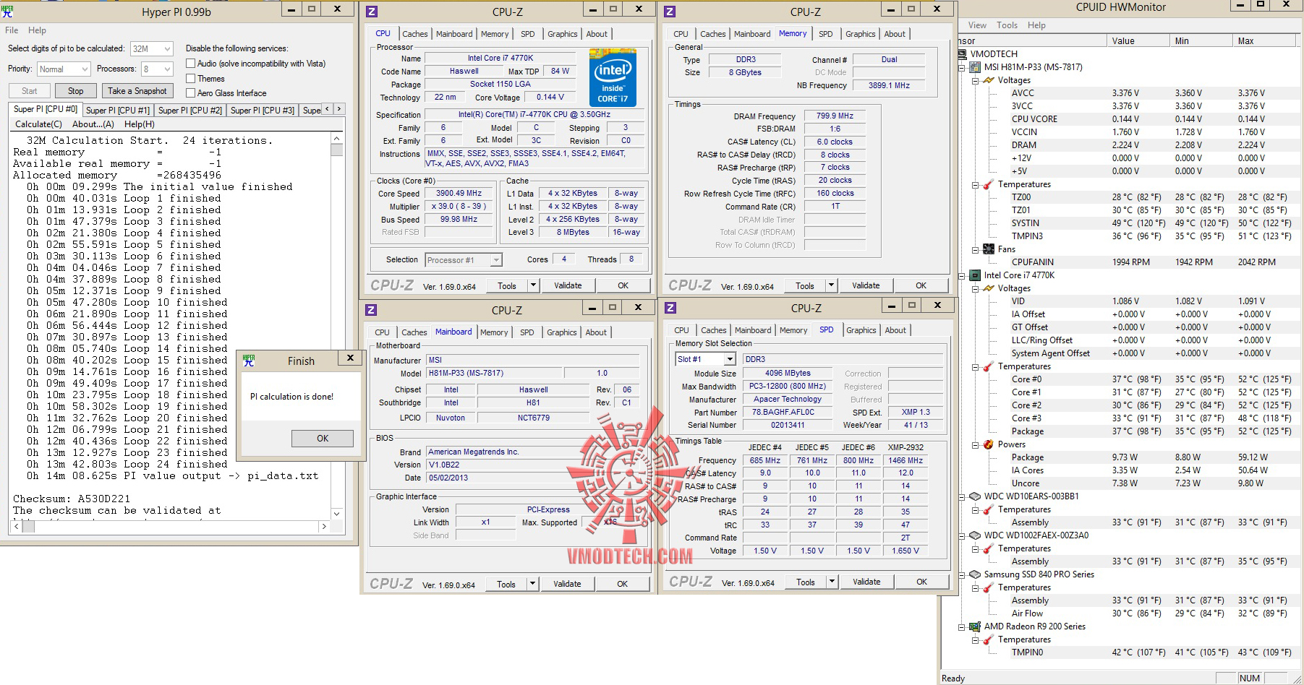The image size is (1304, 685).
Task: Click the Take a Snapshot button
Action: [137, 91]
